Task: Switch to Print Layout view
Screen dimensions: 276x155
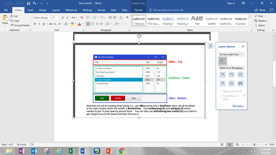Action: pyautogui.click(x=230, y=145)
